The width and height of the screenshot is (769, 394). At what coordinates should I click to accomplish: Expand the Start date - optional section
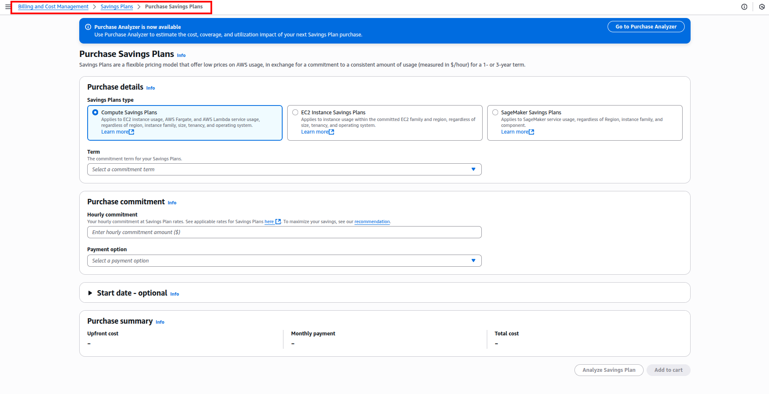[90, 293]
